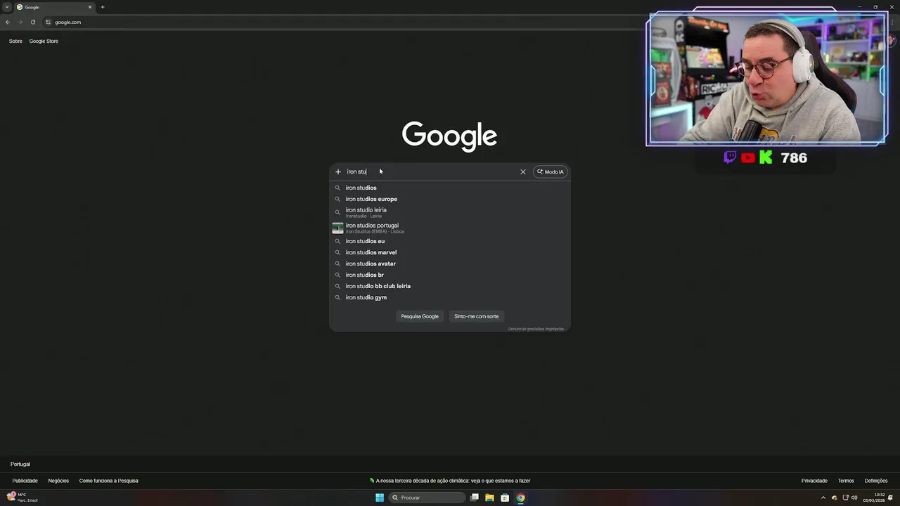Click the Chrome taskbar icon
This screenshot has height=506, width=900.
(520, 498)
